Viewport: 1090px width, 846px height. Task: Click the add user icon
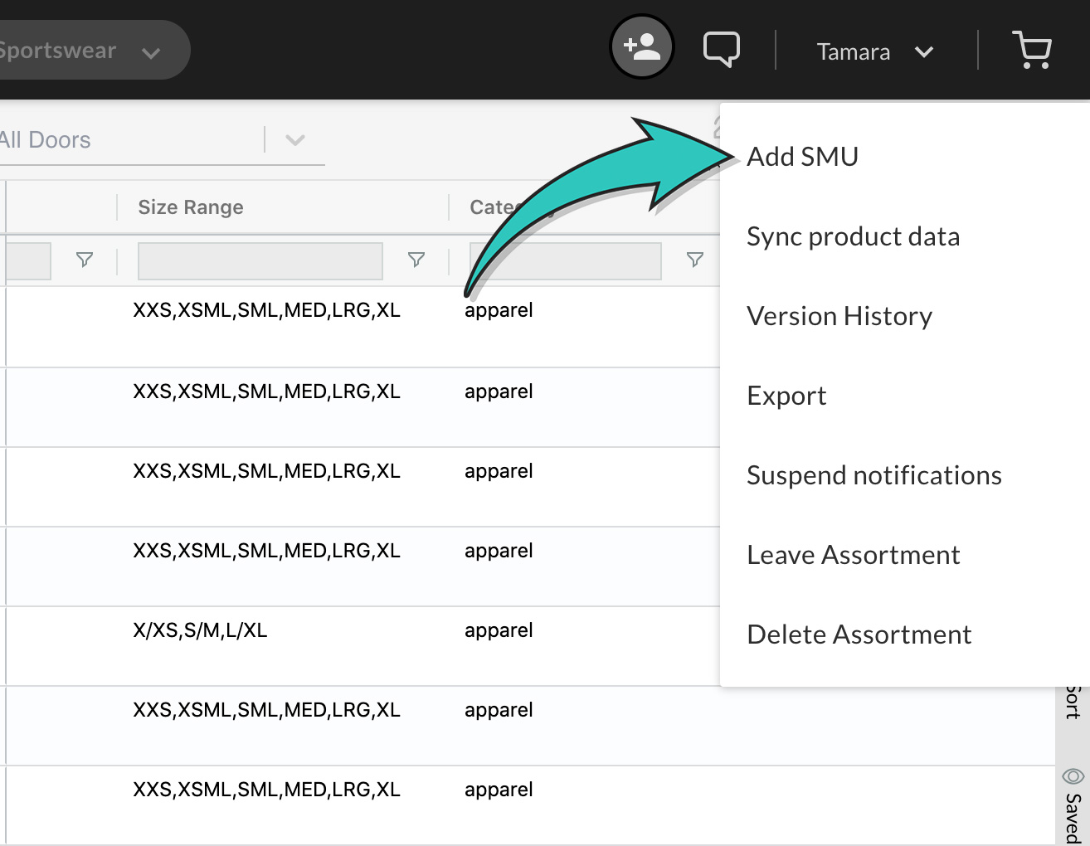coord(641,47)
